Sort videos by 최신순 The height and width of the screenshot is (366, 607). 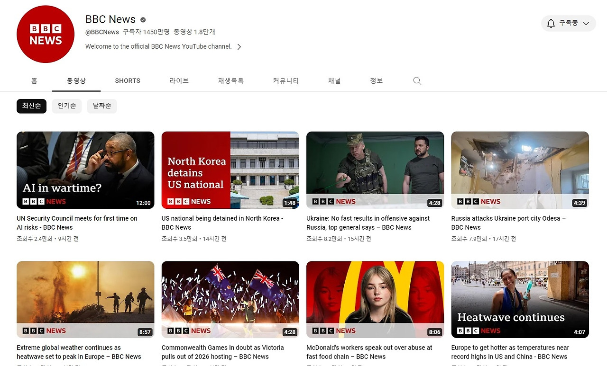click(31, 106)
